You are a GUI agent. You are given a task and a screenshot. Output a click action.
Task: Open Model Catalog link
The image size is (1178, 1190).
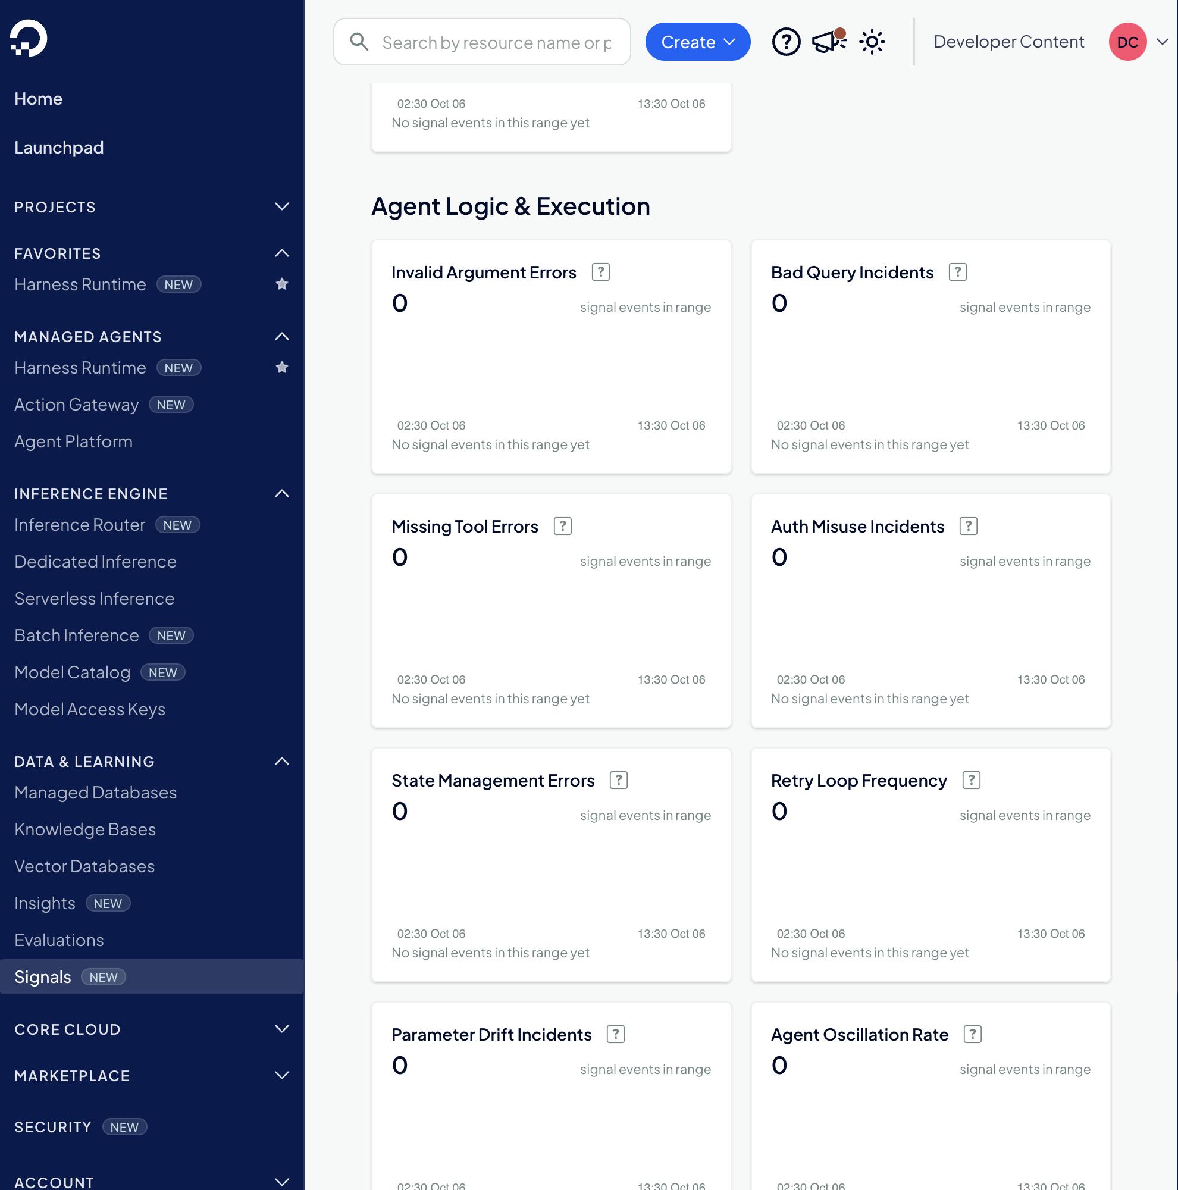pos(72,672)
